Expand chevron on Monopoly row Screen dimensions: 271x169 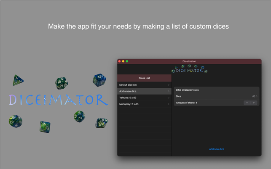(169, 104)
